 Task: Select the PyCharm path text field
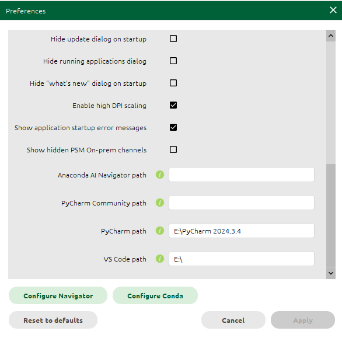click(x=242, y=231)
